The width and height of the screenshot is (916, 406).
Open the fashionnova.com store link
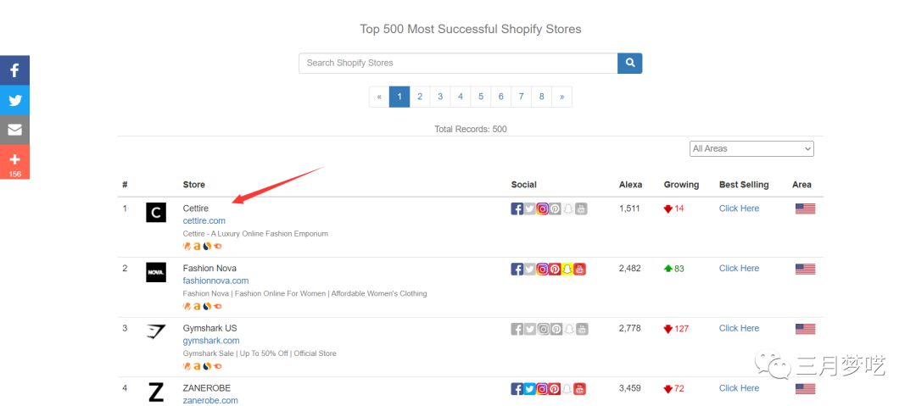tap(215, 281)
